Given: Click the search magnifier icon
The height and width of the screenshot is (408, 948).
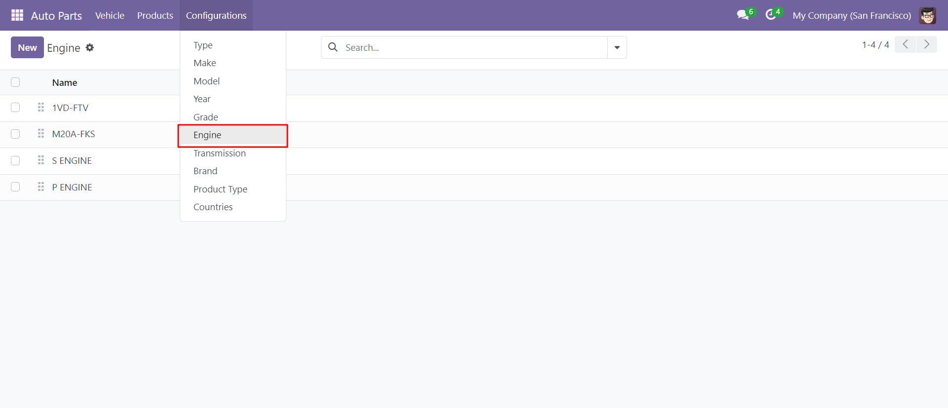Looking at the screenshot, I should point(333,47).
